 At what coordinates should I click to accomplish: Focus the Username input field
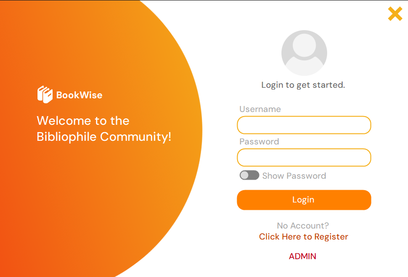[304, 125]
